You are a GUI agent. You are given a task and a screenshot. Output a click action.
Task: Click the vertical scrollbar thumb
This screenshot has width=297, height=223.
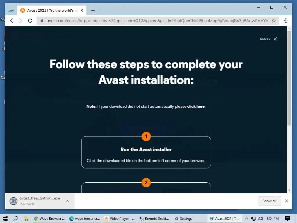[x=289, y=78]
